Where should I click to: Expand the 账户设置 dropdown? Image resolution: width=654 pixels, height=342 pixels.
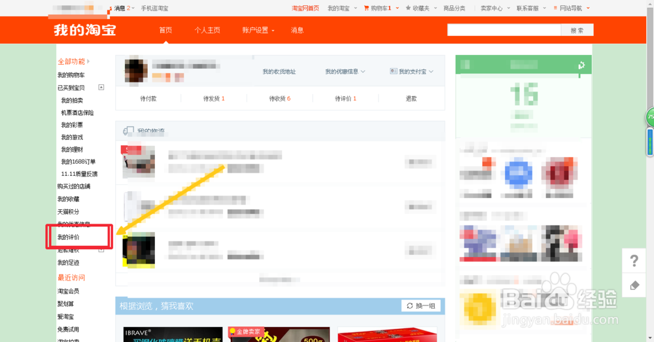(x=258, y=30)
